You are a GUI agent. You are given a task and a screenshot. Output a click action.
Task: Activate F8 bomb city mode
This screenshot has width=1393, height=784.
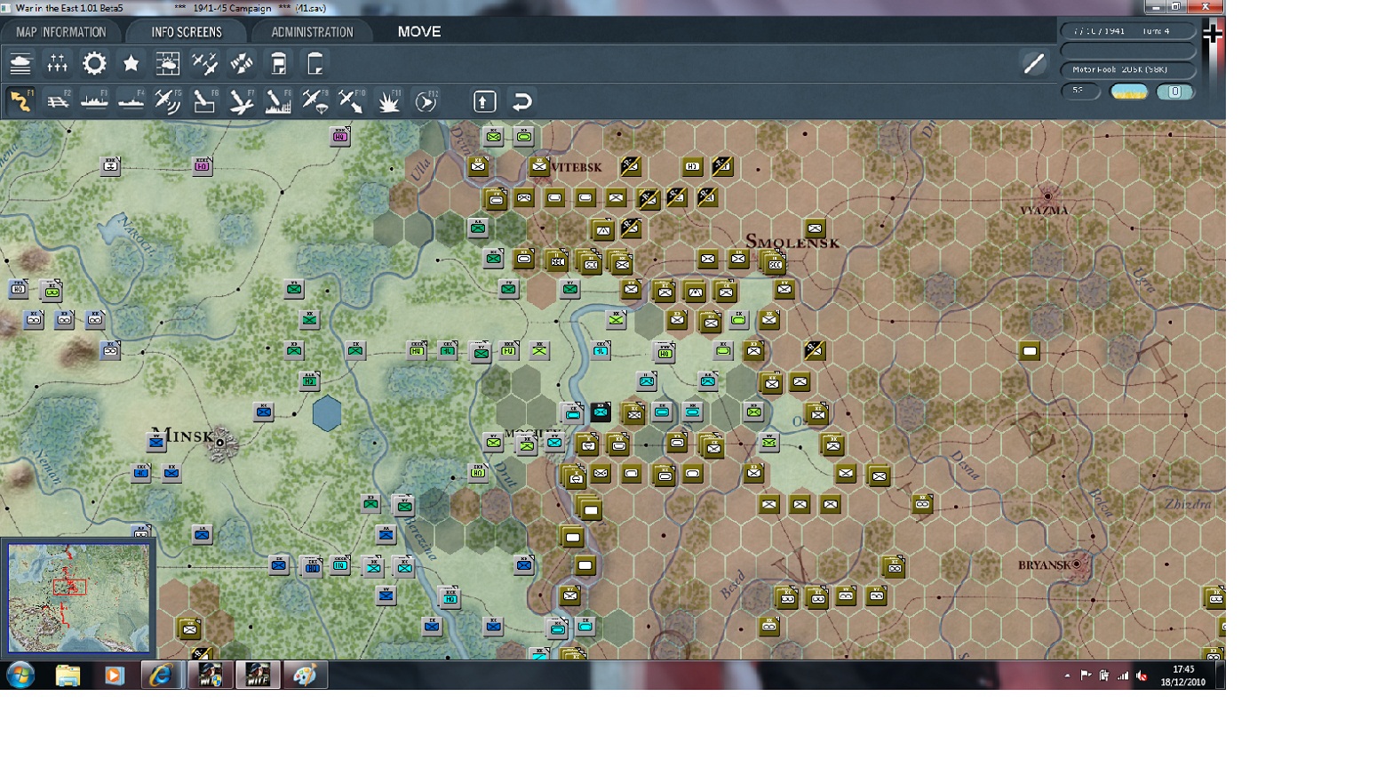click(279, 101)
